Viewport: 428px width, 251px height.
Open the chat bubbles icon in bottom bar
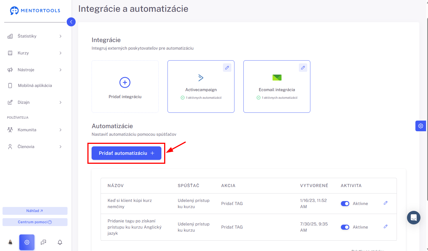[43, 242]
